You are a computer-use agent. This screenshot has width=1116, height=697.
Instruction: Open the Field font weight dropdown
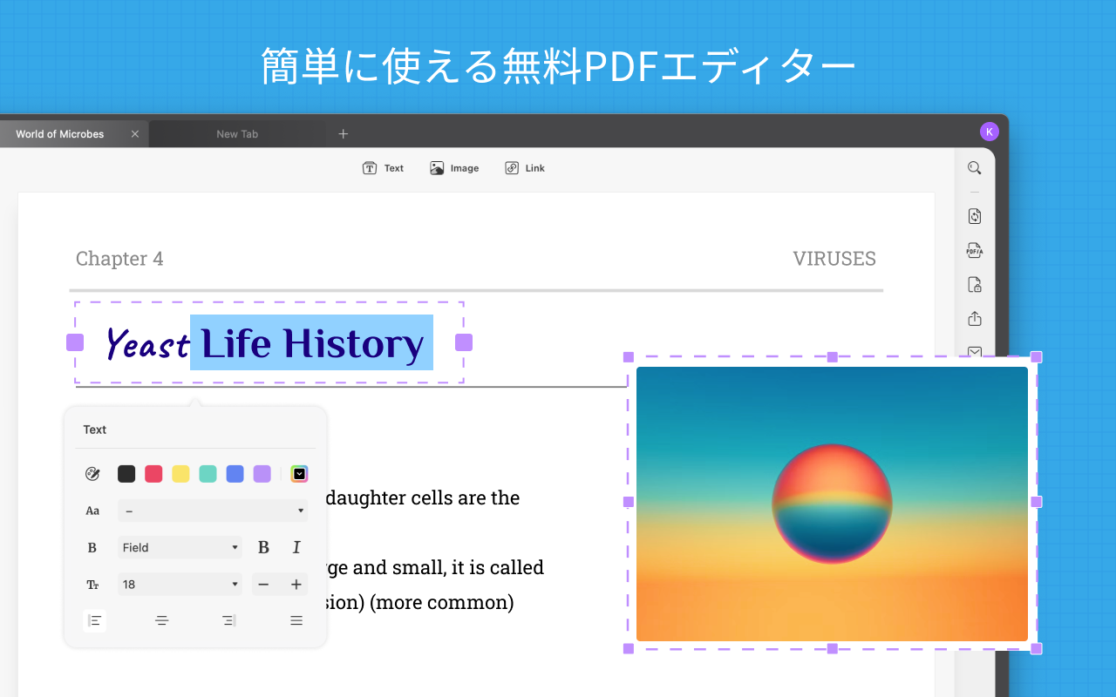click(180, 547)
